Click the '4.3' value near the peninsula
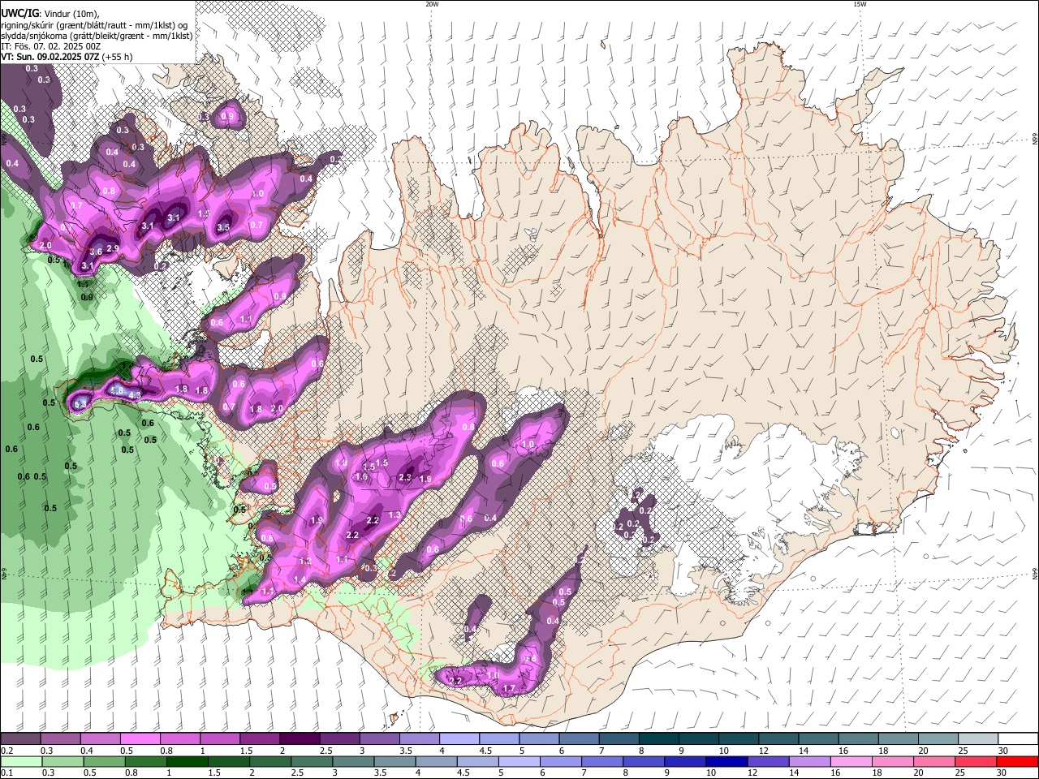 (x=135, y=395)
